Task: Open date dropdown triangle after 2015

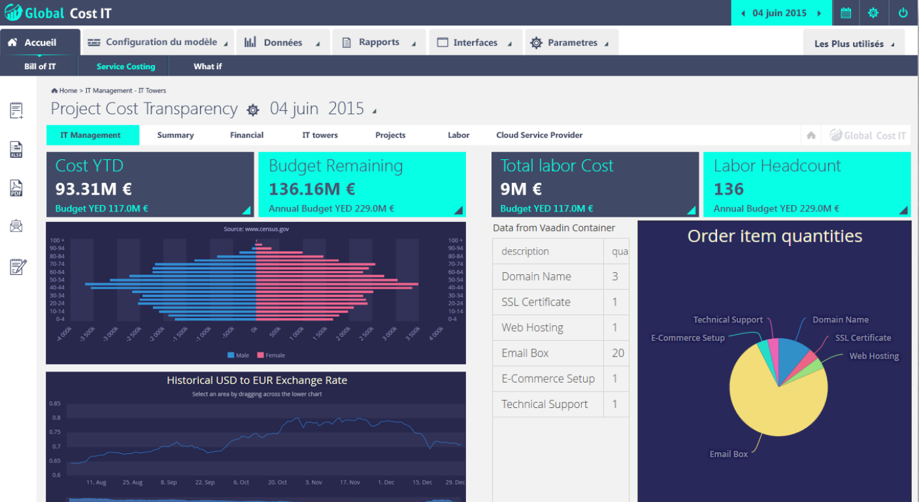Action: 375,112
